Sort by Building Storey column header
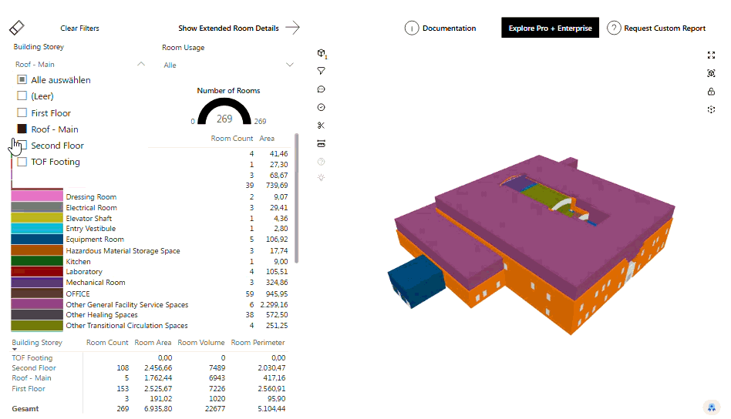 tap(37, 342)
